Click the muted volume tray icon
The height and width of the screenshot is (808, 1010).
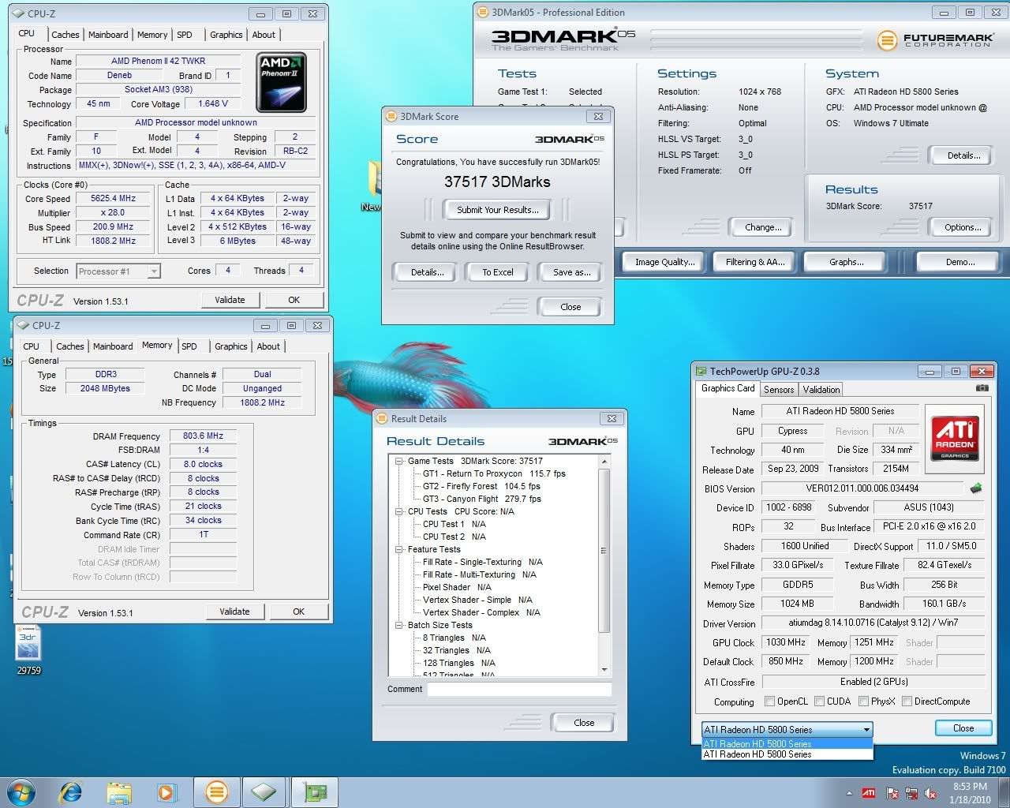(x=931, y=793)
